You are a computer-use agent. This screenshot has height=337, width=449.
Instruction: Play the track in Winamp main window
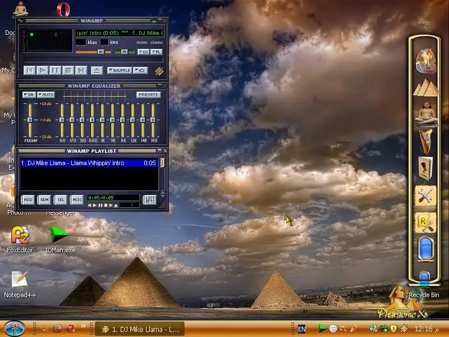pyautogui.click(x=42, y=70)
